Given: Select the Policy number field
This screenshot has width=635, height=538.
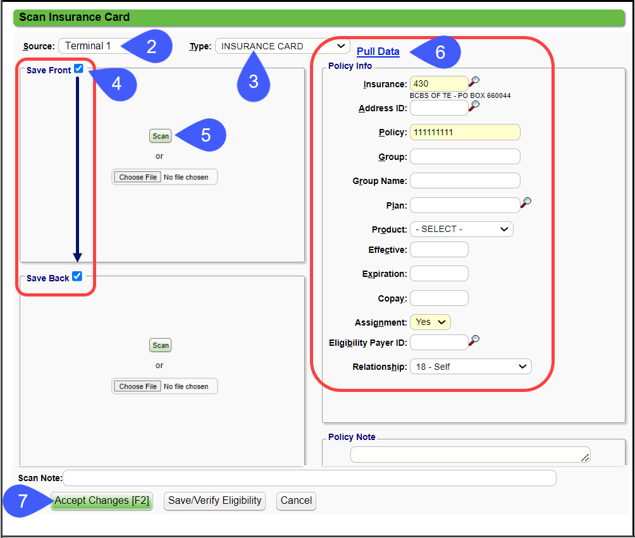Looking at the screenshot, I should (x=465, y=131).
